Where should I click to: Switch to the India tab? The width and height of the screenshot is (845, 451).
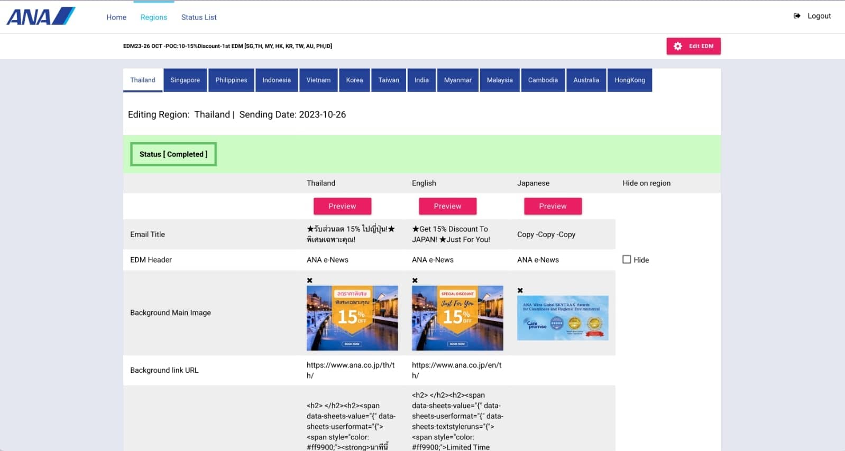tap(421, 80)
